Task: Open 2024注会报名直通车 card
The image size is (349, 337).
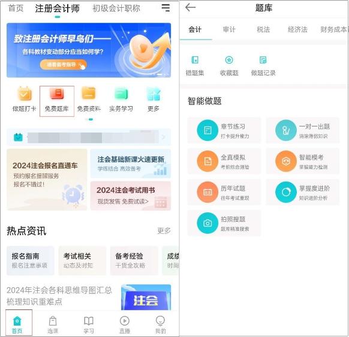Action: (47, 180)
